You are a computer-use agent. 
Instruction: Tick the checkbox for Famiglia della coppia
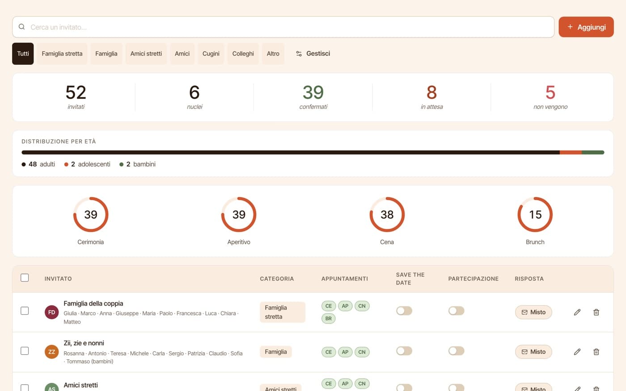25,311
